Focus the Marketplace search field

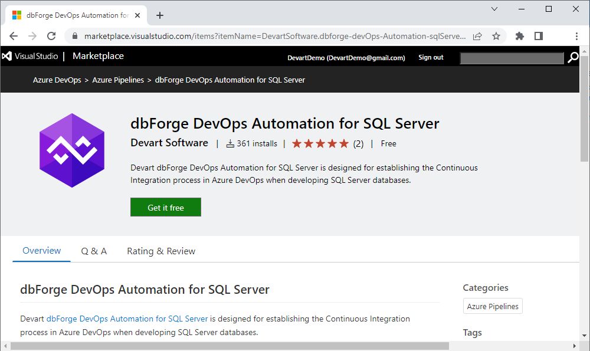coord(512,58)
